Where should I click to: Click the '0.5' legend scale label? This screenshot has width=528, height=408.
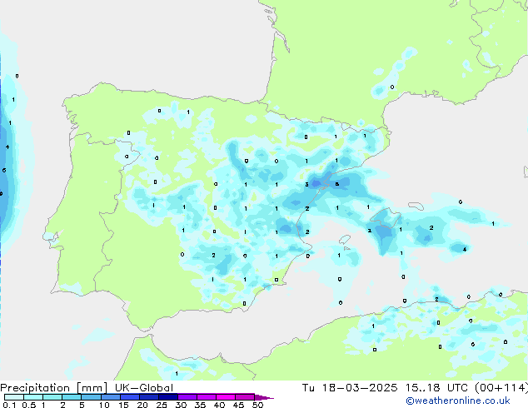tap(29, 405)
